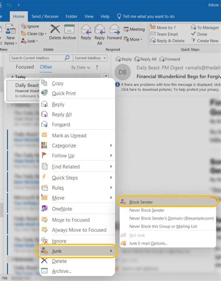Collapse the Today group header
The image size is (221, 281).
12,77
